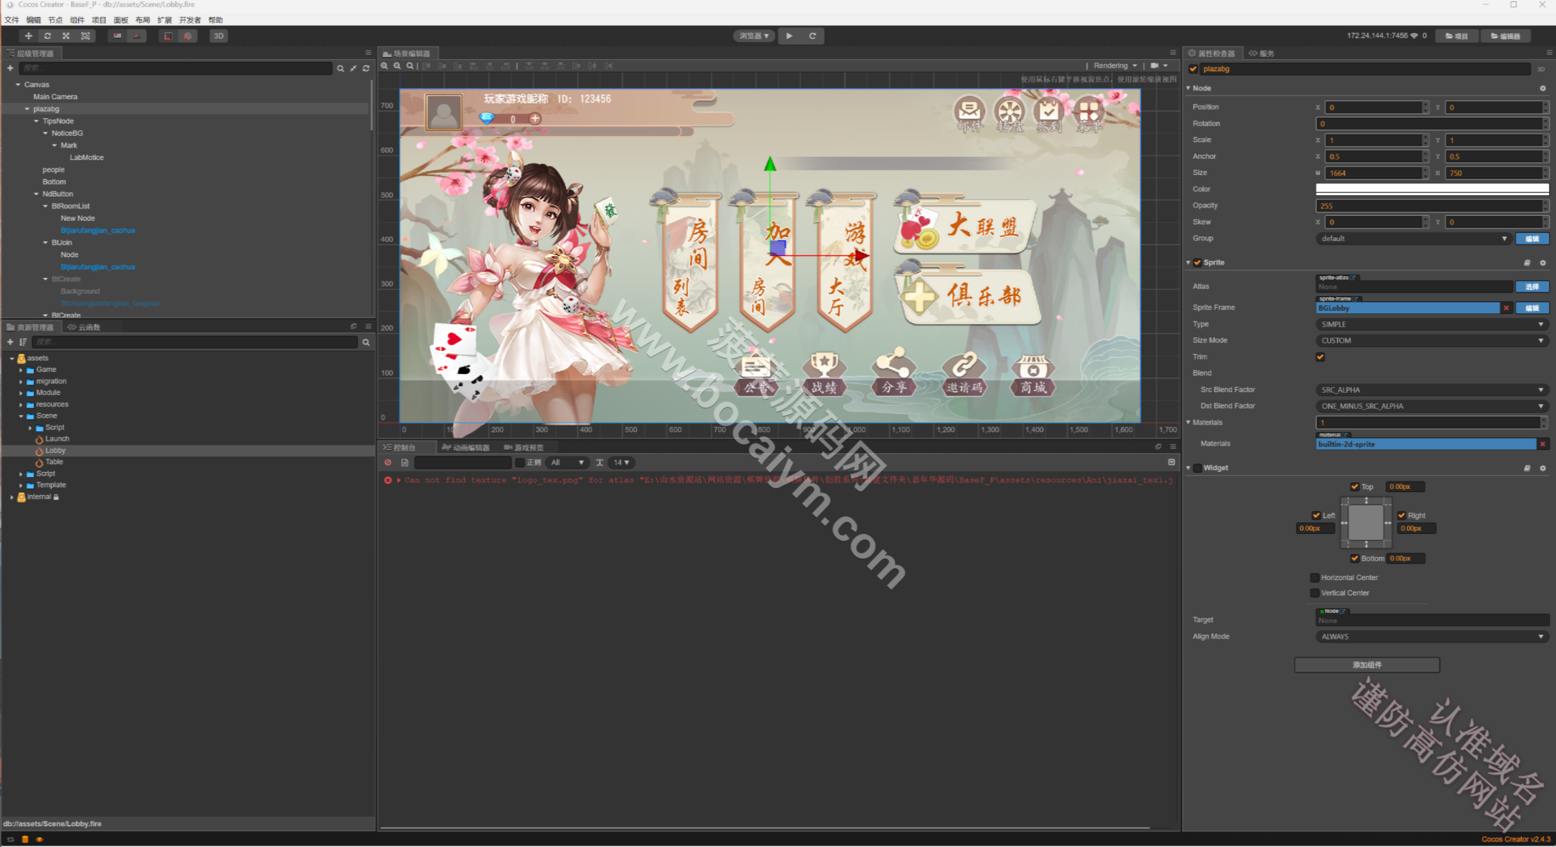Click the 添加组件 add component button
This screenshot has height=847, width=1556.
pyautogui.click(x=1367, y=665)
